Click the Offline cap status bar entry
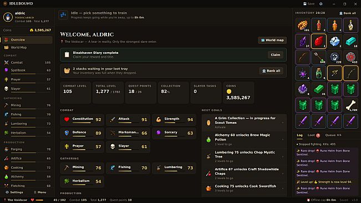Screen dimensions: 361x203 pos(322,200)
